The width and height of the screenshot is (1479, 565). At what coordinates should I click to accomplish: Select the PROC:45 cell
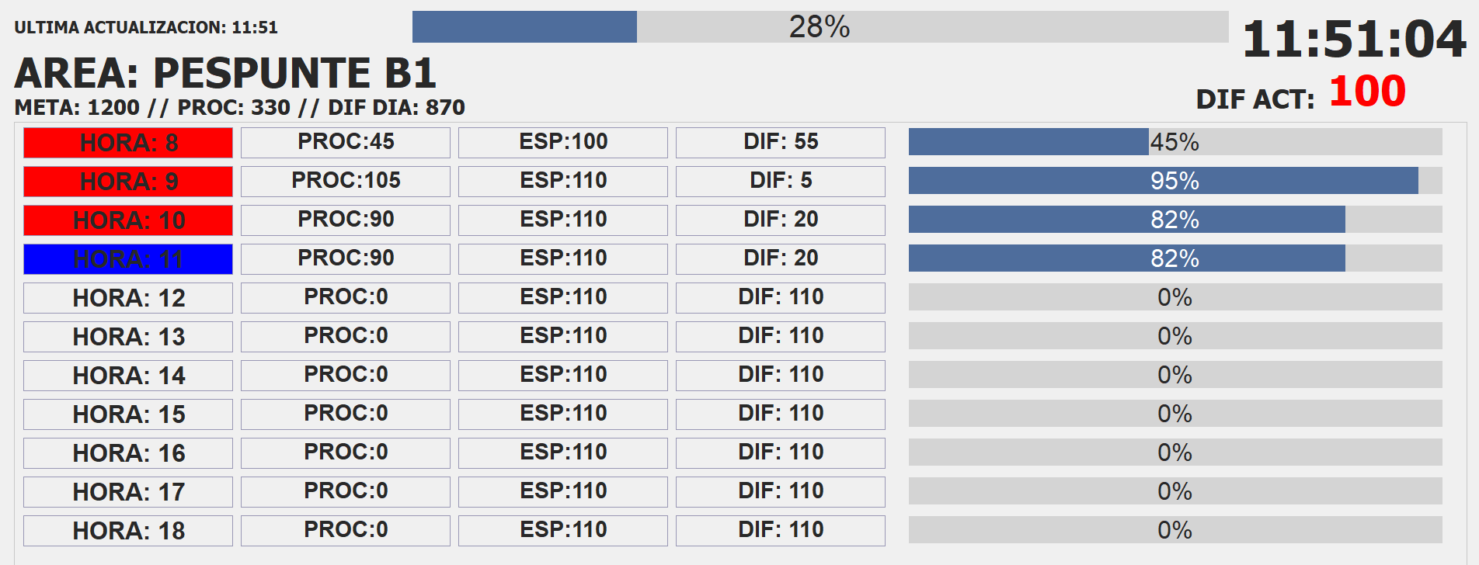click(x=346, y=142)
